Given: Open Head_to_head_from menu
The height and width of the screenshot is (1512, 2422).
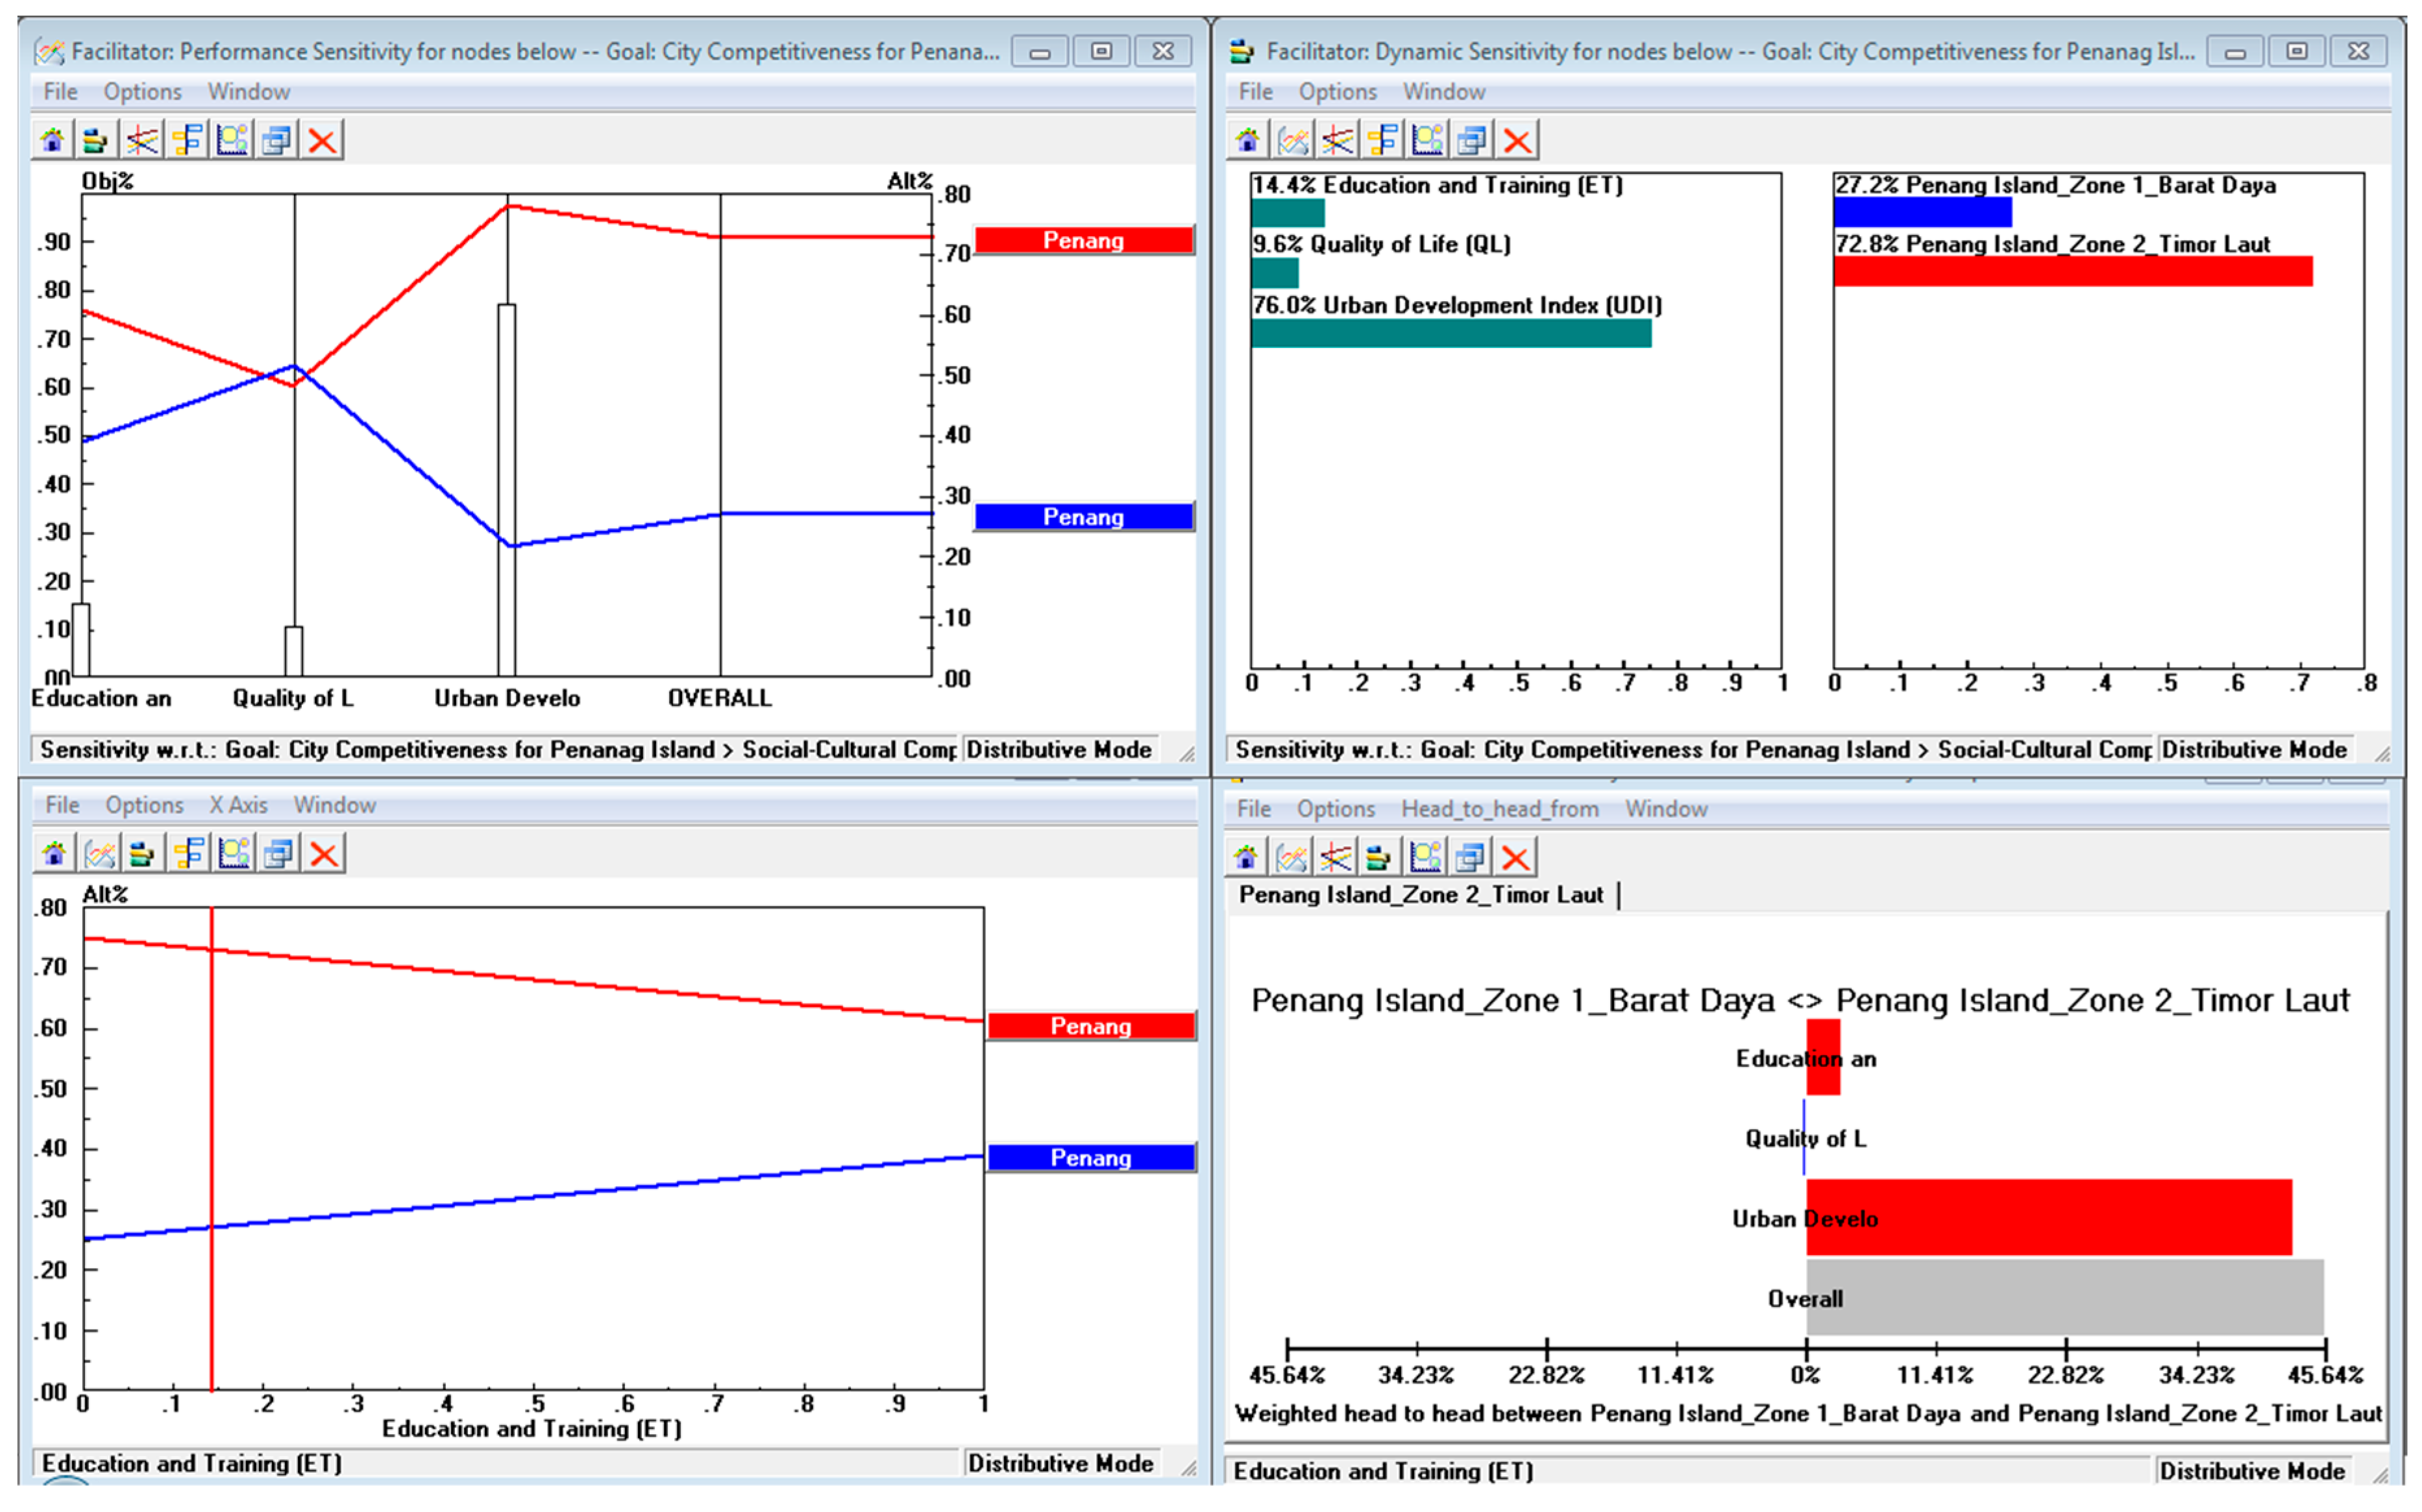Looking at the screenshot, I should click(x=1499, y=809).
